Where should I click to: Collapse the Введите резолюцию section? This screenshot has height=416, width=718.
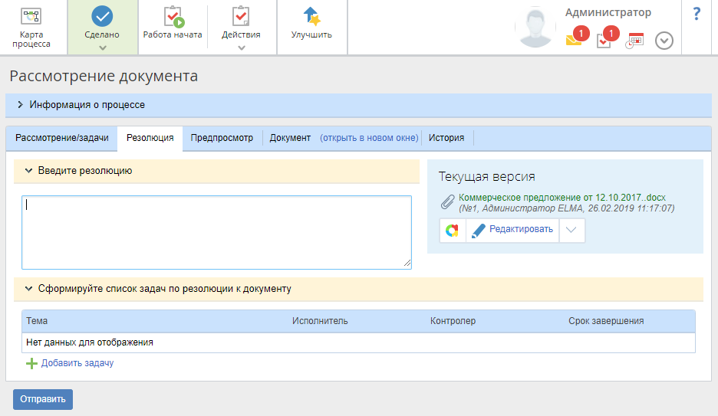point(28,171)
